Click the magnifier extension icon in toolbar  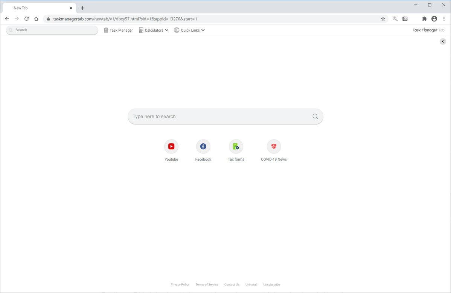point(395,19)
